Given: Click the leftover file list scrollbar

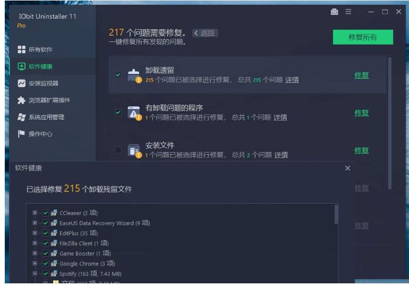Looking at the screenshot, I should [x=336, y=215].
